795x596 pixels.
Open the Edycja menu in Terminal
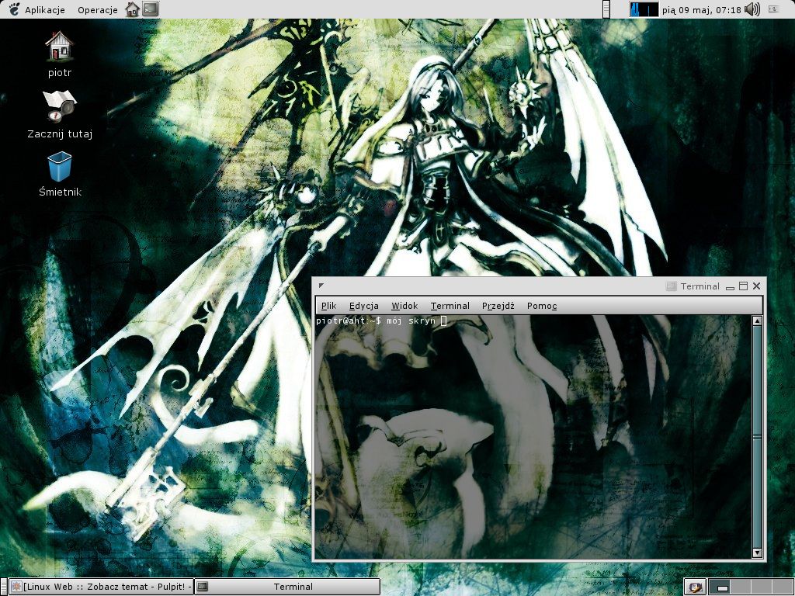pos(363,306)
